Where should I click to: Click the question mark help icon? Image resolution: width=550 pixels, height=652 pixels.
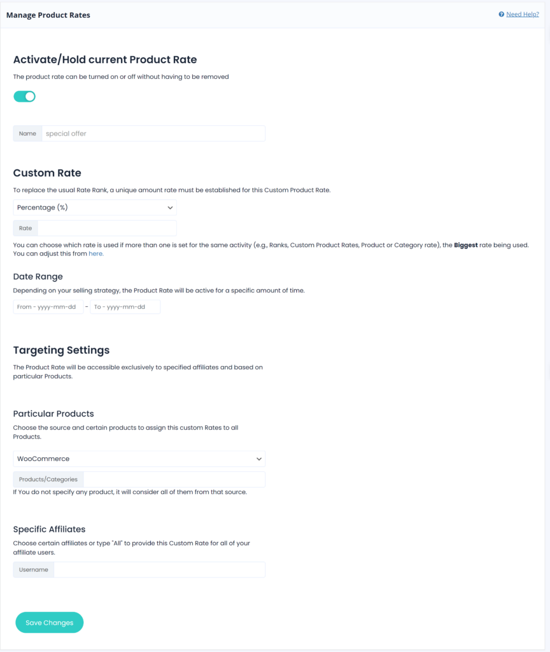click(x=502, y=14)
